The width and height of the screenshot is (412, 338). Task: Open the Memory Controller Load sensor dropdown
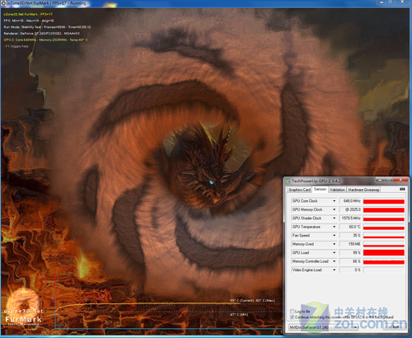pos(335,261)
